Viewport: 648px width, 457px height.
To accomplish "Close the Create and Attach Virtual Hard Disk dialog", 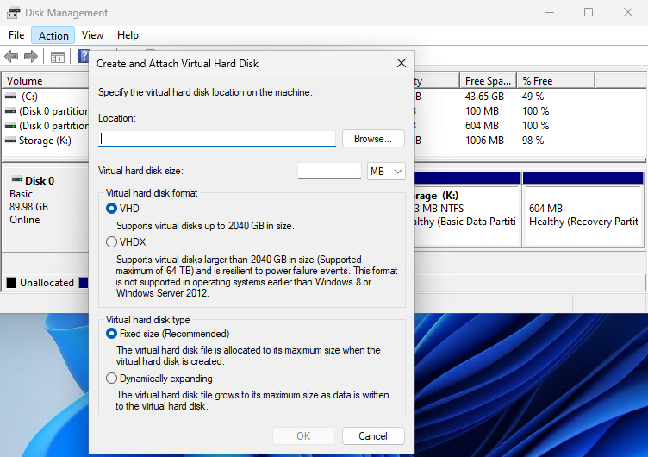I will pyautogui.click(x=401, y=63).
